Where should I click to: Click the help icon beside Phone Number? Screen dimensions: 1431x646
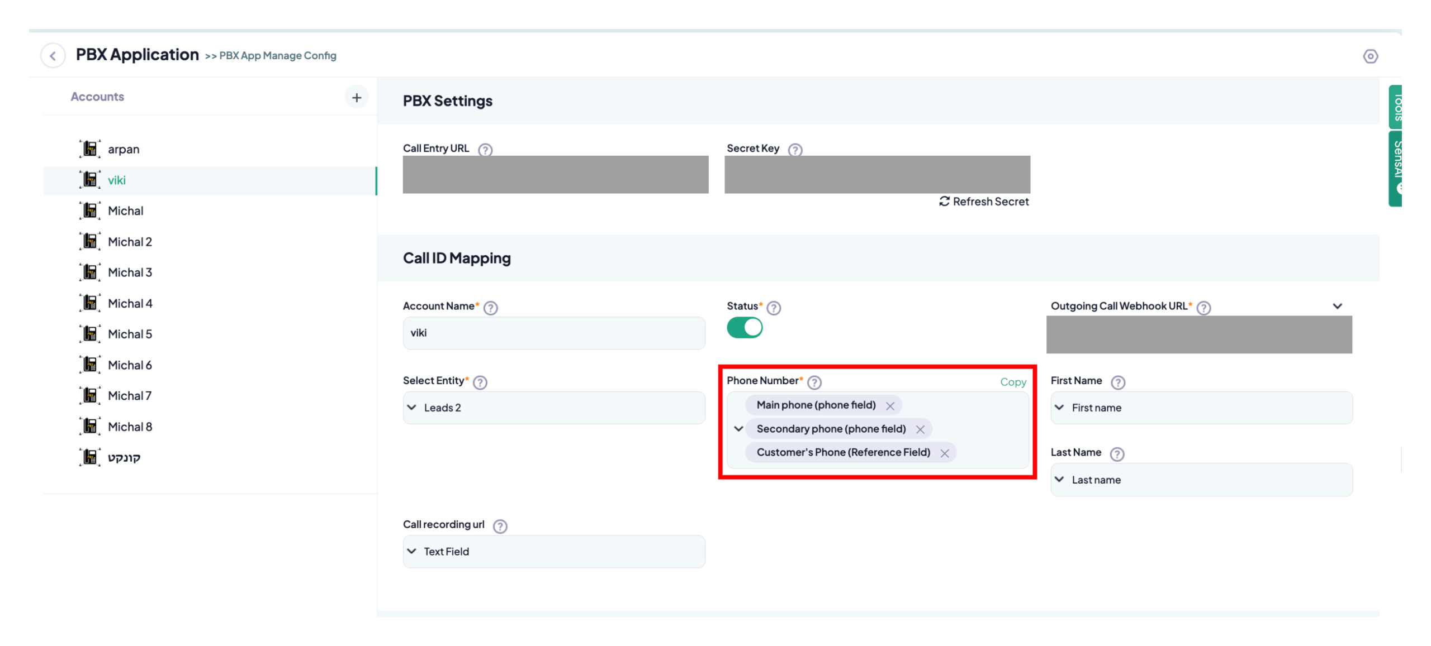(814, 381)
